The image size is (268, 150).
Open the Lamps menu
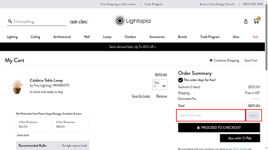tap(107, 37)
